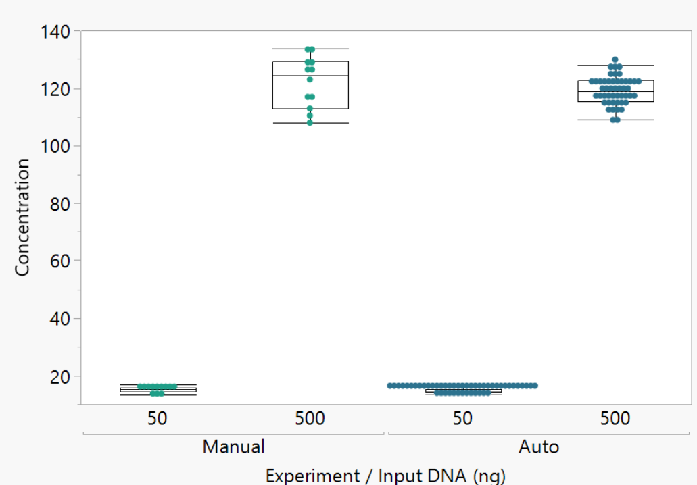Click the 500 label under Auto
The image size is (697, 485).
[615, 419]
